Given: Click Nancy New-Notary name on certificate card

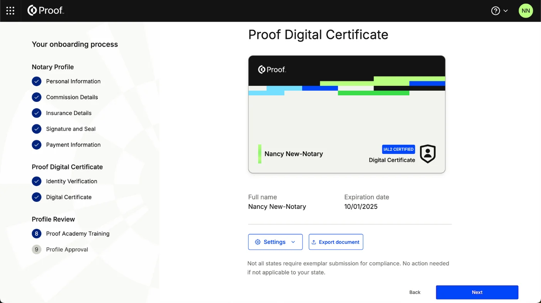Looking at the screenshot, I should (x=294, y=154).
